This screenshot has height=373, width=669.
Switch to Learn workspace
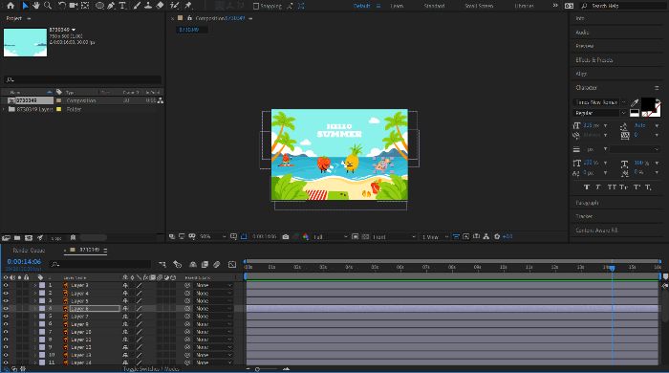(x=397, y=6)
